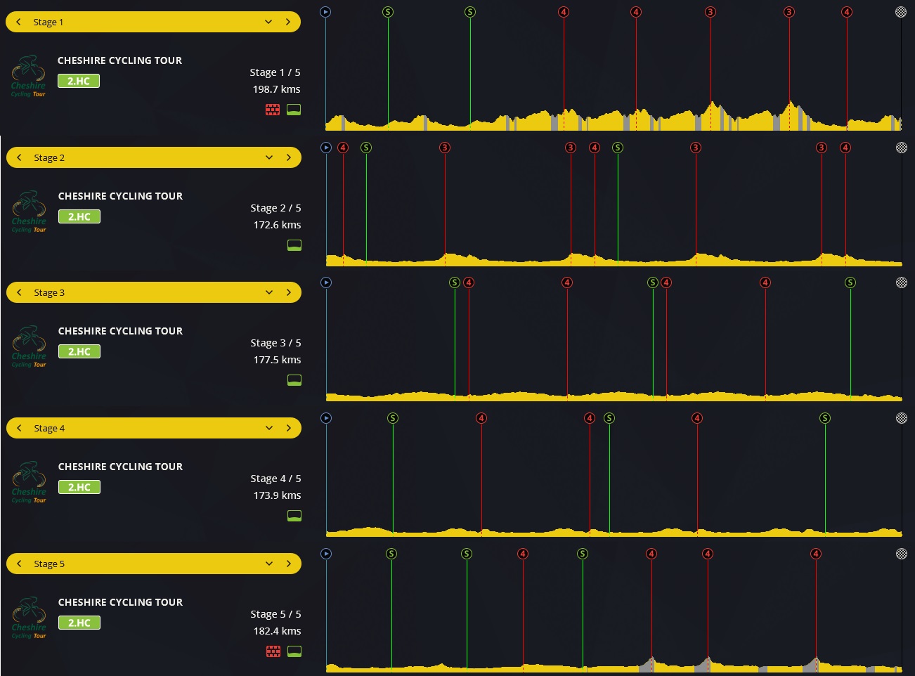Screen dimensions: 915x676
Task: Click the 2.HC badge under Stage 1
Action: [x=79, y=81]
